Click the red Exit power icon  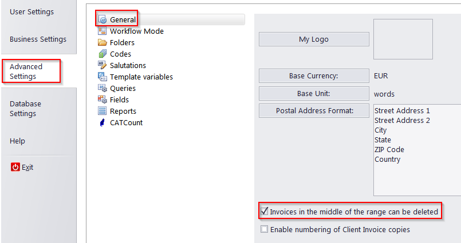click(x=15, y=167)
